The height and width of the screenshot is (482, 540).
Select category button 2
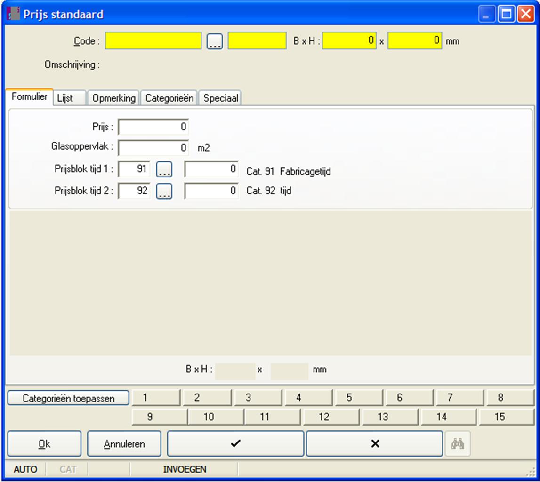207,398
